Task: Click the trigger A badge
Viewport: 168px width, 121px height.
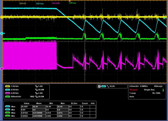Action: coord(99,86)
